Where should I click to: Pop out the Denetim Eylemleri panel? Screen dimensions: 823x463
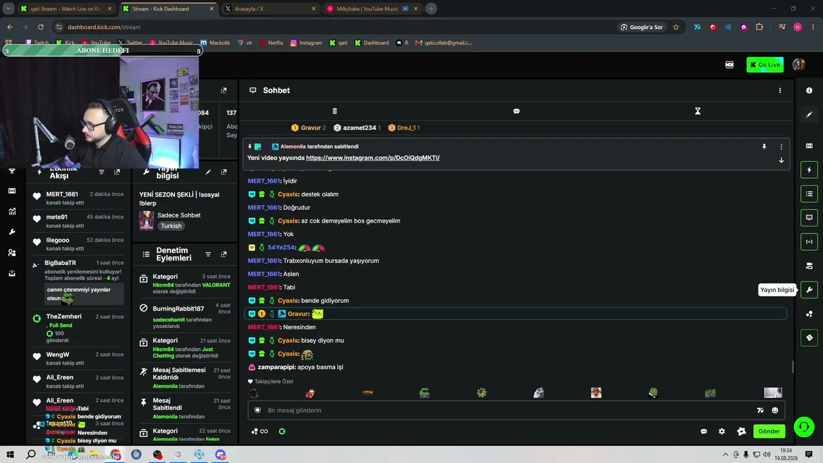224,255
